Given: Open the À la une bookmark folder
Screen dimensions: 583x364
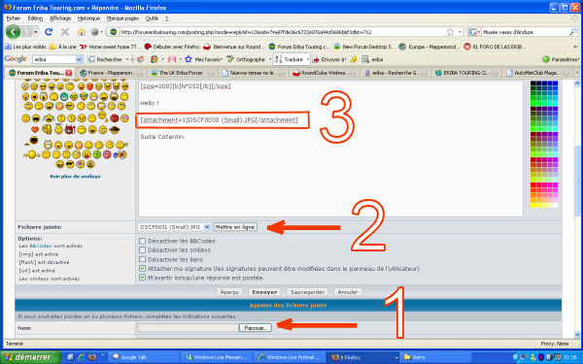Looking at the screenshot, I should 63,47.
